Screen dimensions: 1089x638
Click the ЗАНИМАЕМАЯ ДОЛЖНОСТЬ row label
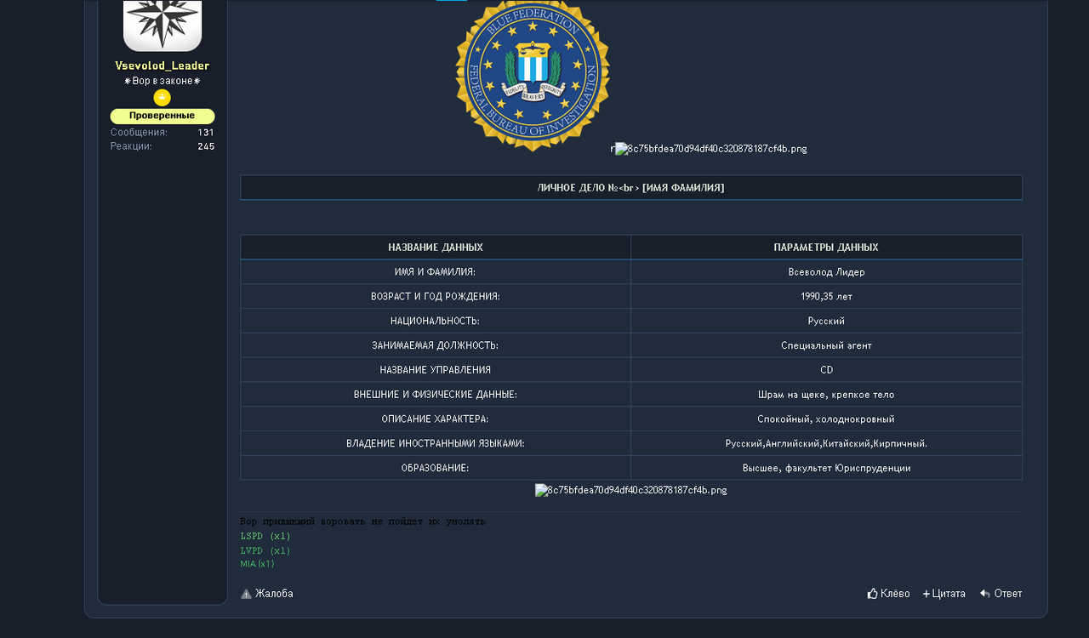[x=436, y=346]
